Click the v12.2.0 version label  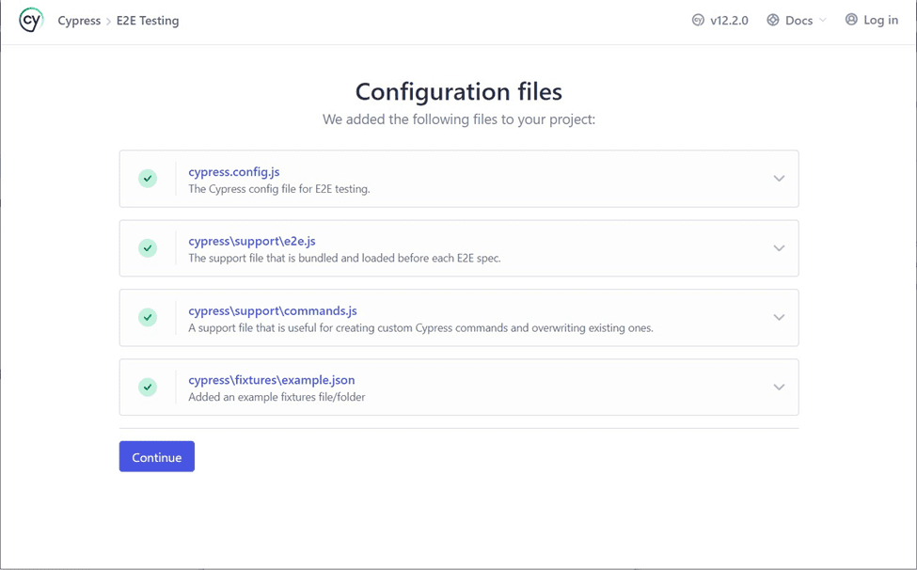(x=729, y=21)
